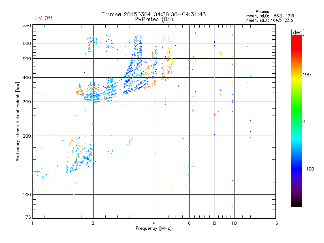324x243 pixels.
Task: Select the 'mean, sd,X: 104.5, 23.5' line
Action: 269,20
